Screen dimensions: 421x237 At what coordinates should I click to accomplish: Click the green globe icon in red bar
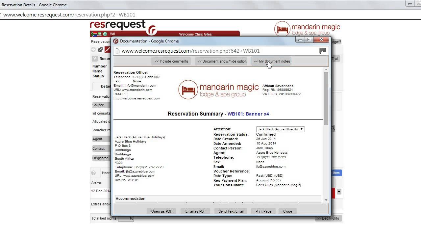105,34
